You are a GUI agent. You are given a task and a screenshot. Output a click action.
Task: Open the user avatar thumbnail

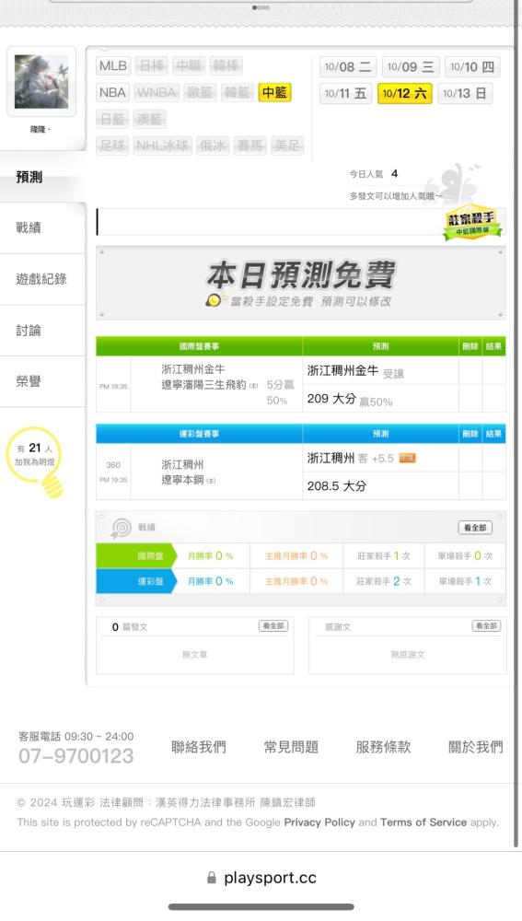click(41, 82)
